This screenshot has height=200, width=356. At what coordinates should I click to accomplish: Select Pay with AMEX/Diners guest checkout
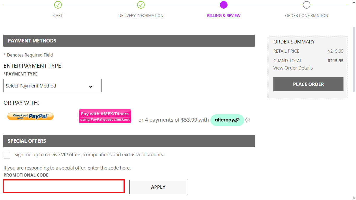click(105, 116)
